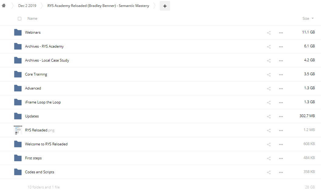Click the Core Training folder name
The width and height of the screenshot is (321, 193).
(36, 74)
